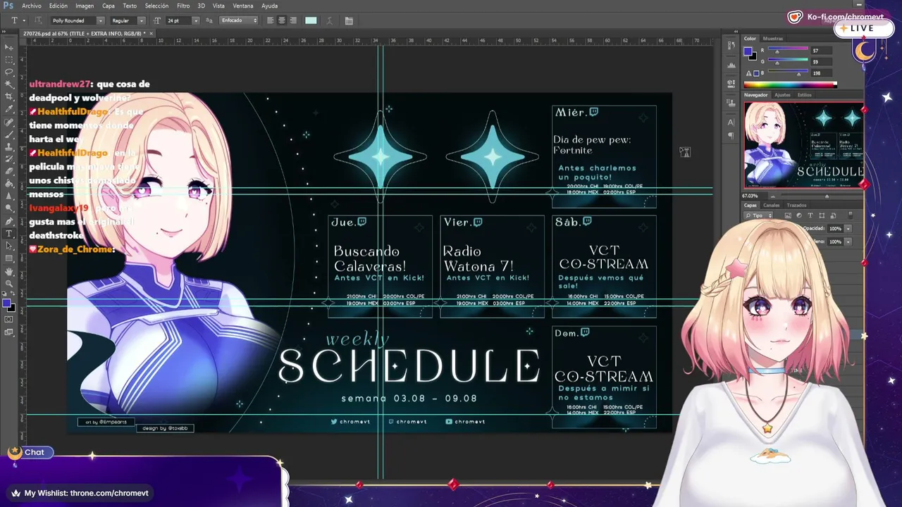
Task: Select the Move tool
Action: (9, 47)
